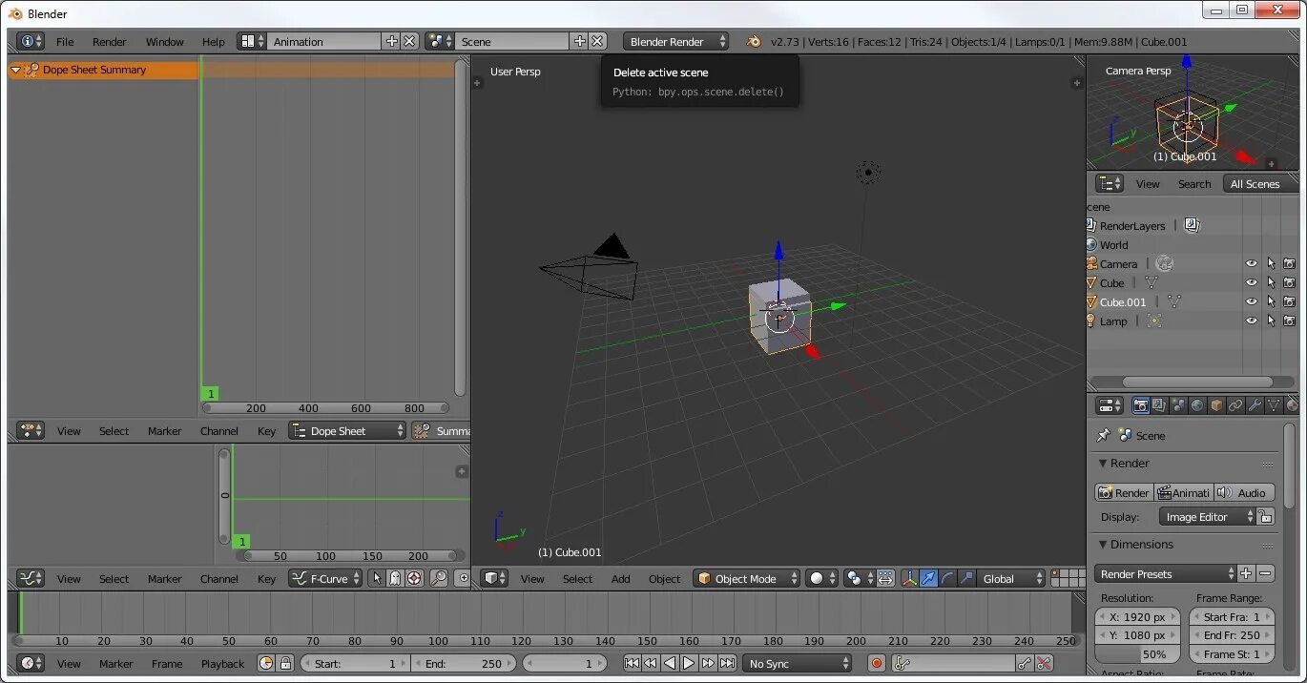1307x683 pixels.
Task: Open the Add menu in the 3D viewport header
Action: pyautogui.click(x=621, y=578)
